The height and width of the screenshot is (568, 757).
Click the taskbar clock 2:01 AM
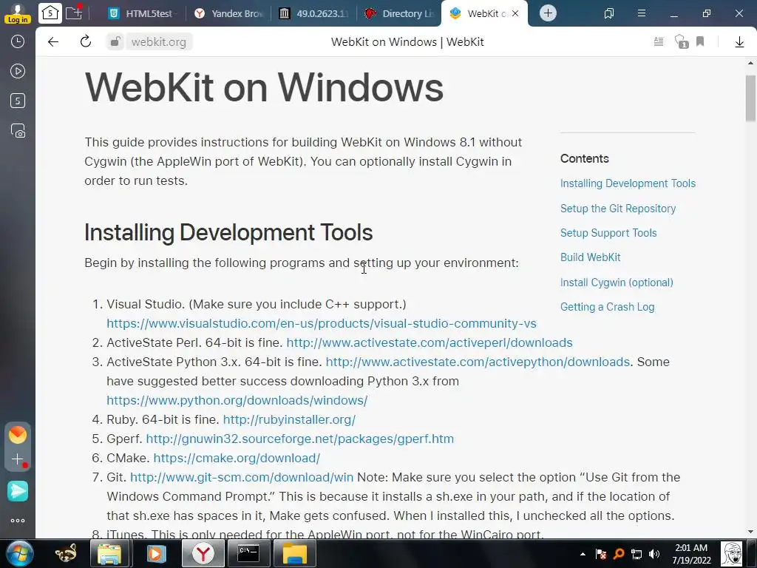pos(691,554)
